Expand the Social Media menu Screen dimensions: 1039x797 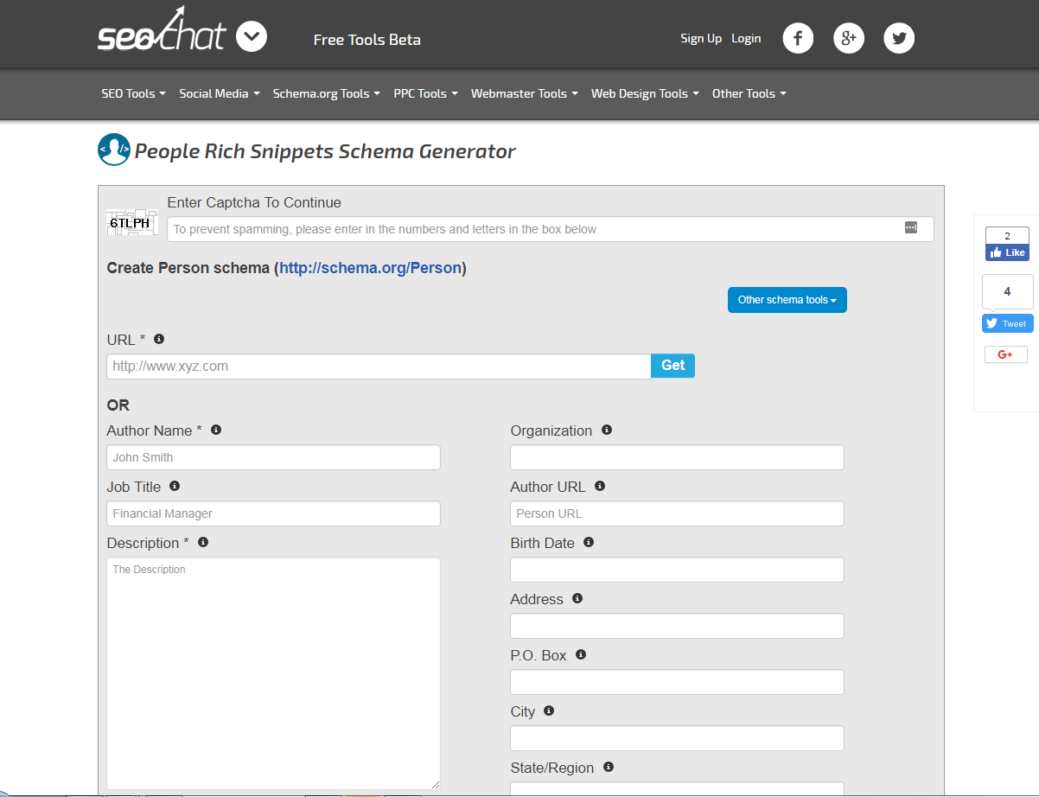219,93
